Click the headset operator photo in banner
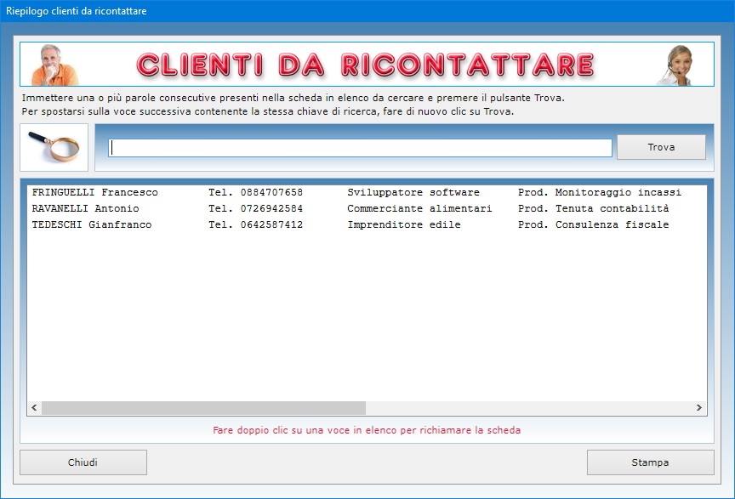735x499 pixels. pos(675,65)
